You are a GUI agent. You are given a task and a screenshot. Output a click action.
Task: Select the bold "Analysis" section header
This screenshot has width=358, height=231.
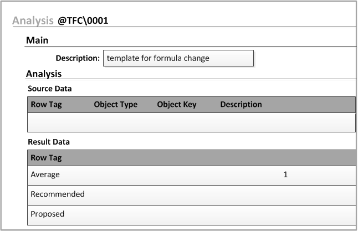(x=44, y=74)
